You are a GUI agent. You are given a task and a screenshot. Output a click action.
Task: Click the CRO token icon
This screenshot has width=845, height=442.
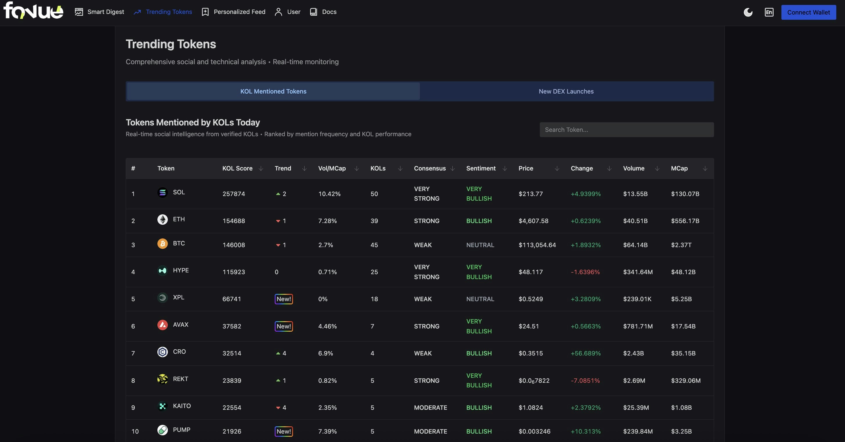point(162,352)
